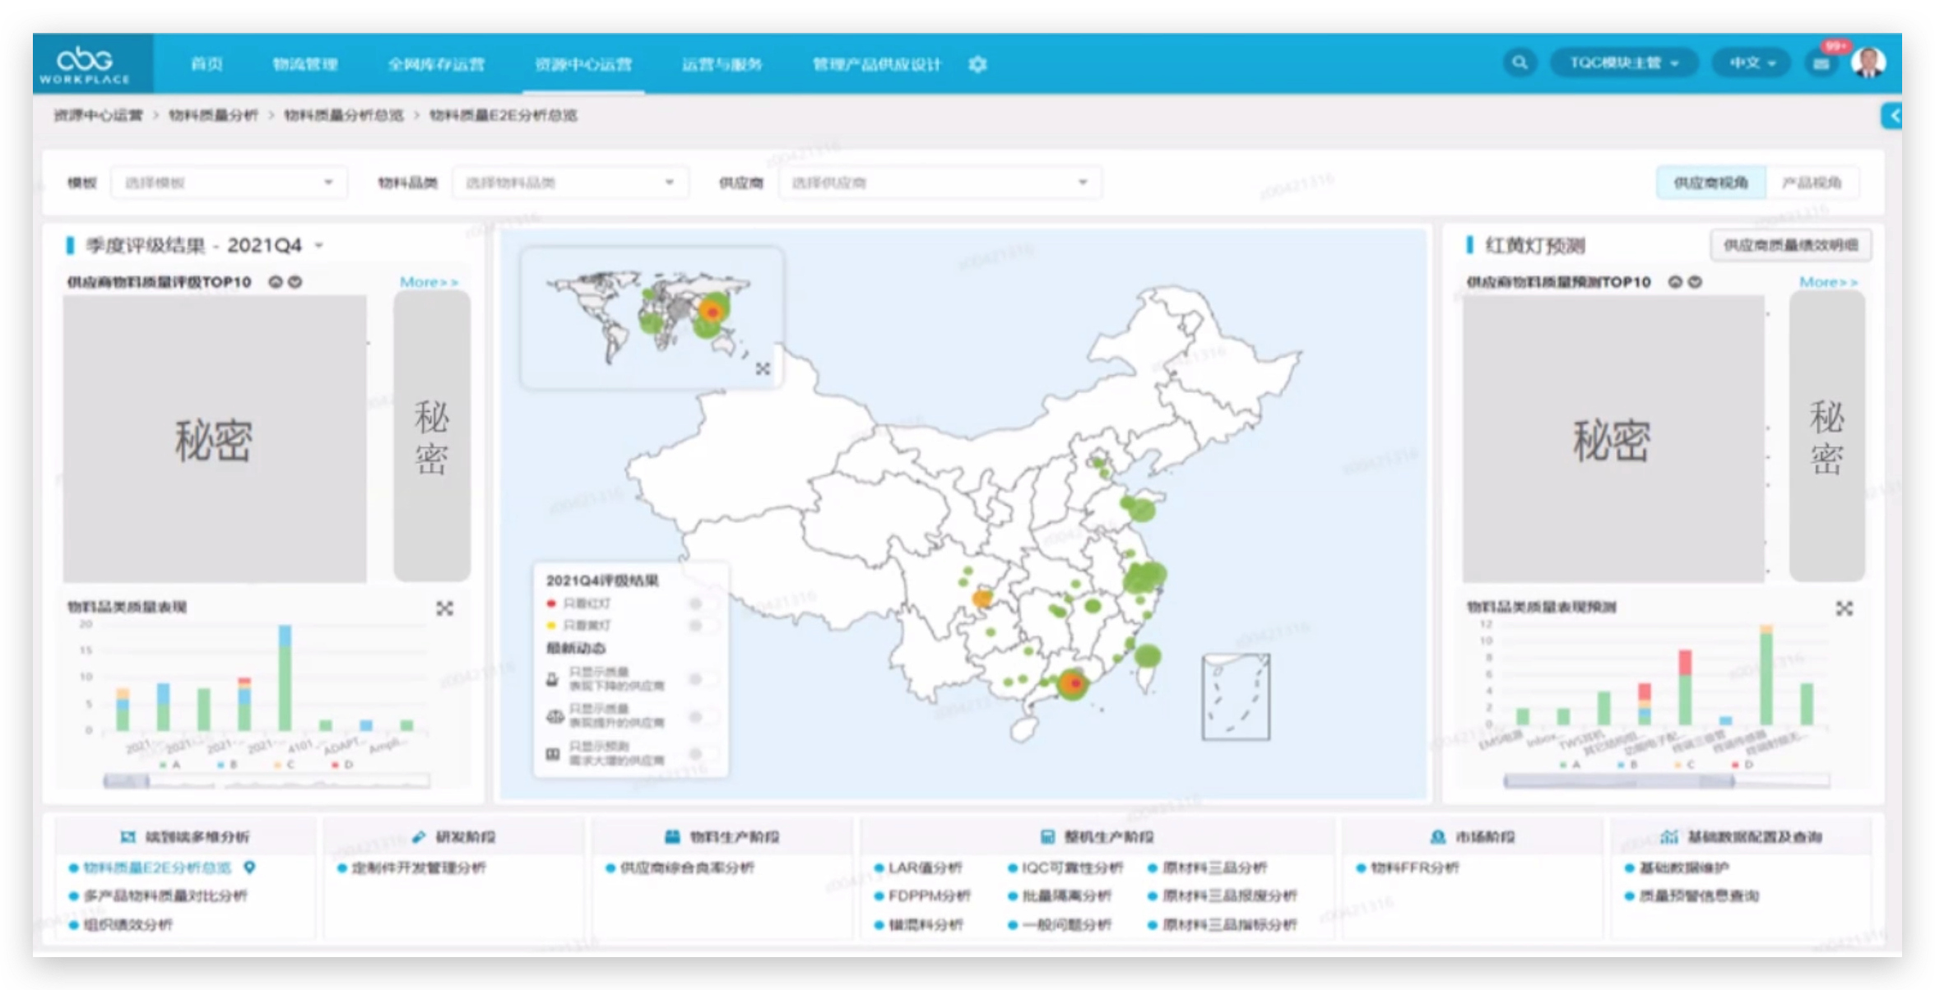Toggle the red-light-only (只看红灯) switch
Viewport: 1935px width, 990px height.
click(701, 604)
